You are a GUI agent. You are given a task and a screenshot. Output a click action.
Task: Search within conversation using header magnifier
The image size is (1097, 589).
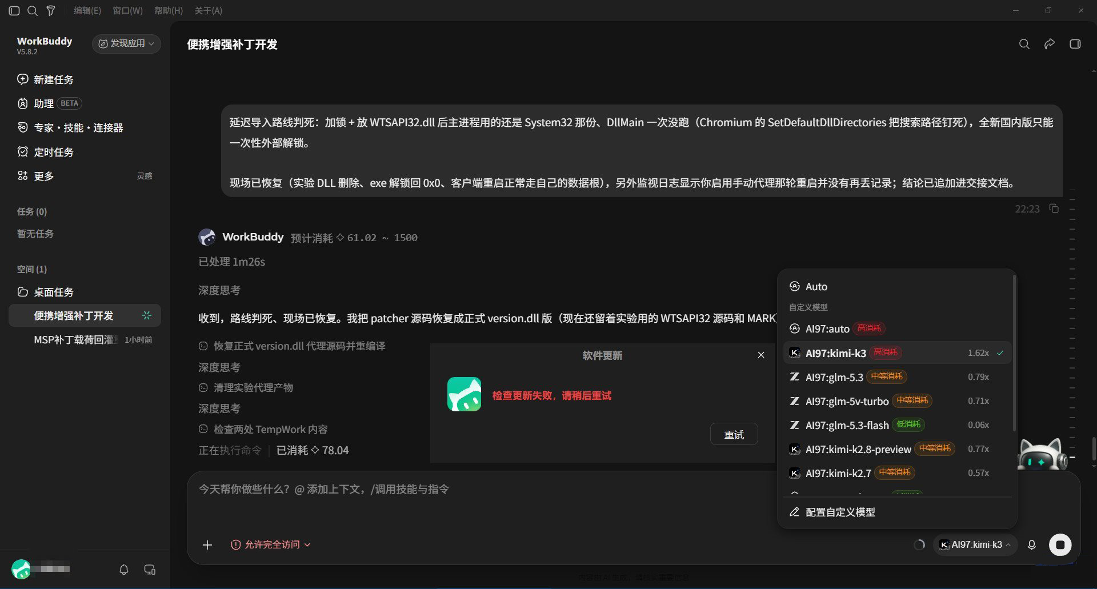[x=1024, y=44]
